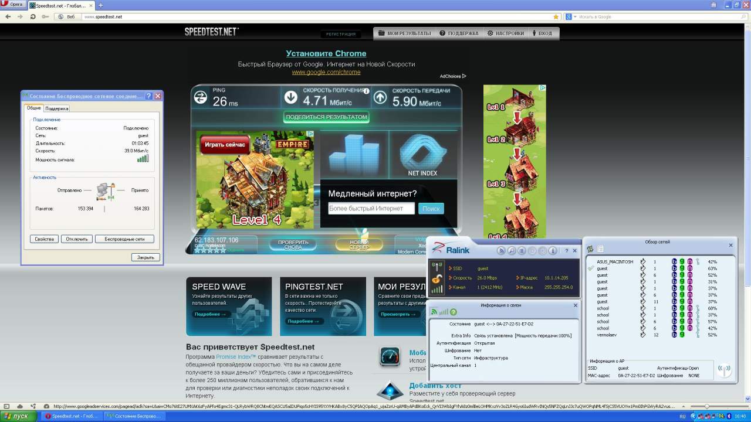The height and width of the screenshot is (422, 751).
Task: Open Настройки menu item
Action: click(x=506, y=33)
